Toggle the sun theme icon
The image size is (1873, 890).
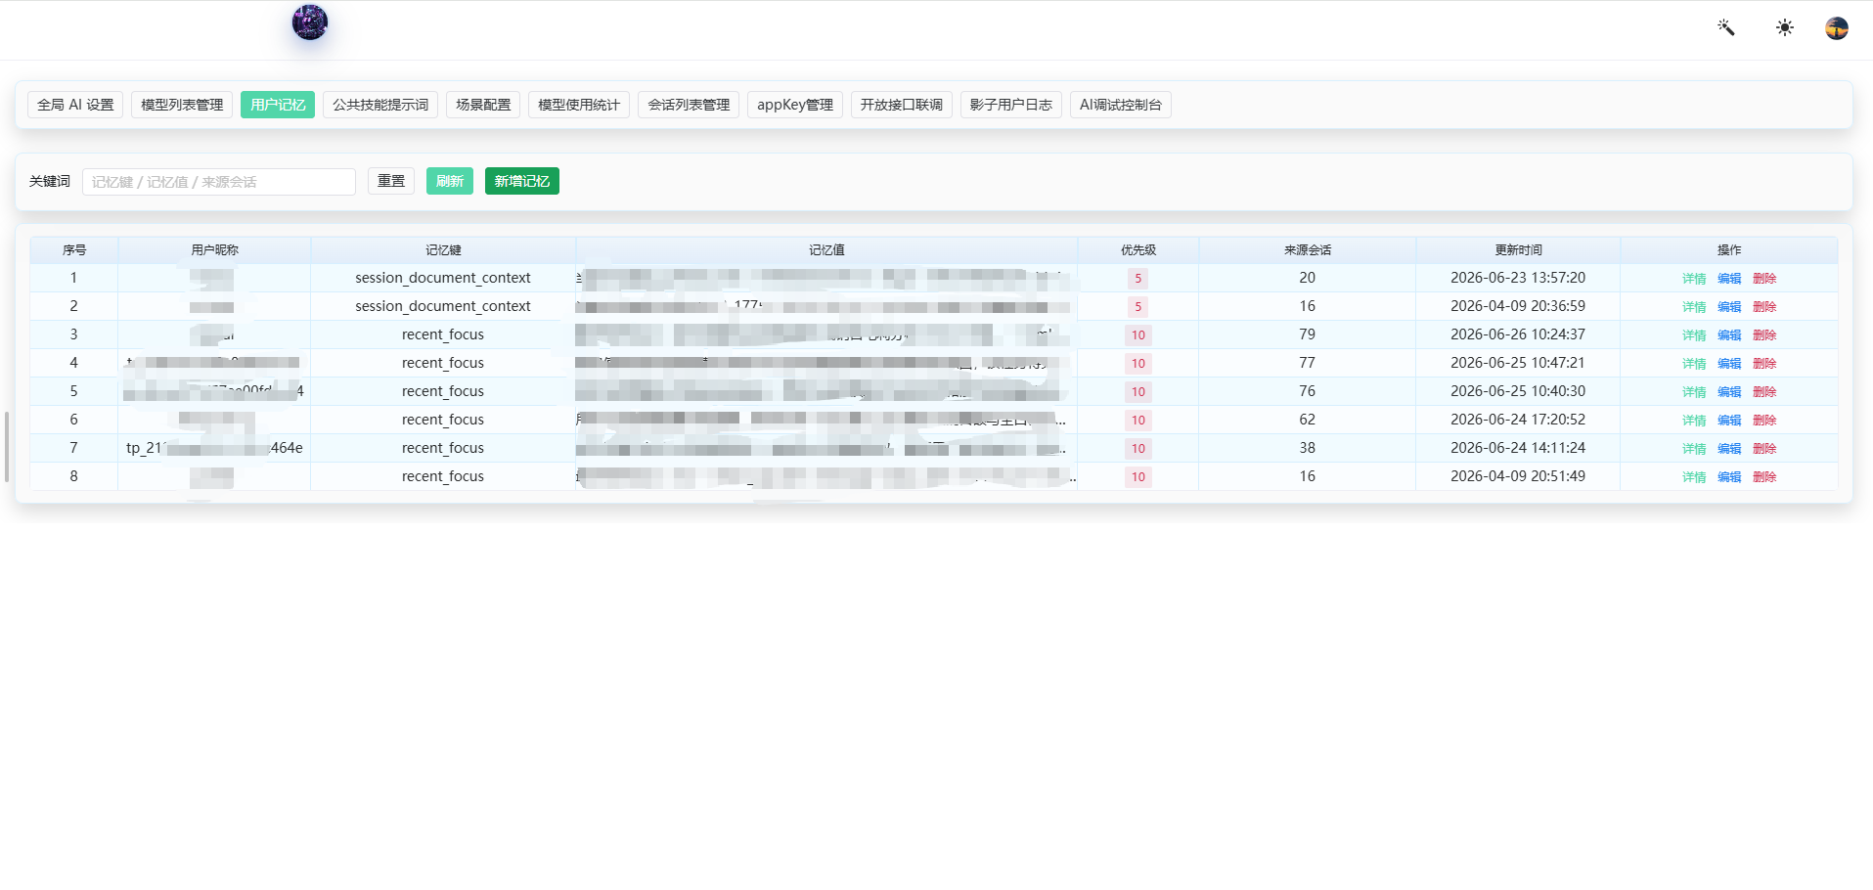(x=1785, y=27)
